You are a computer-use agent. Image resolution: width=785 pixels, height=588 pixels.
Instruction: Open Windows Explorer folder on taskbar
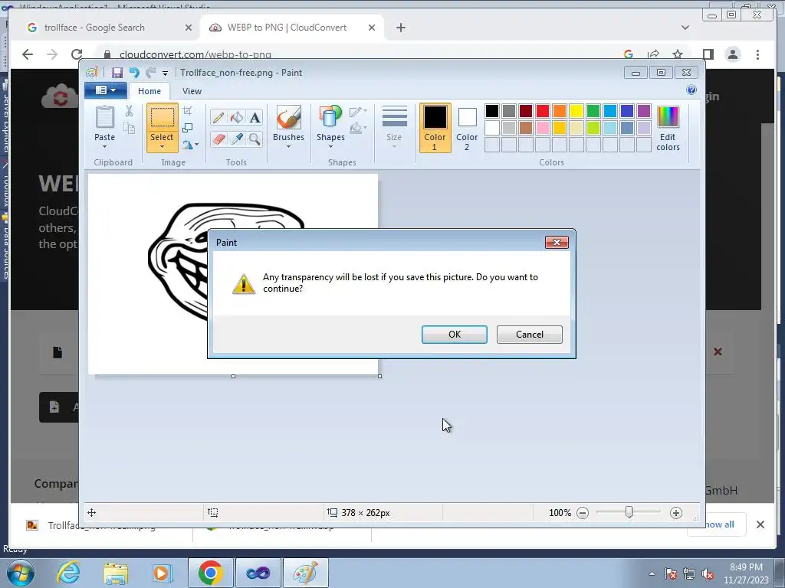(x=116, y=573)
